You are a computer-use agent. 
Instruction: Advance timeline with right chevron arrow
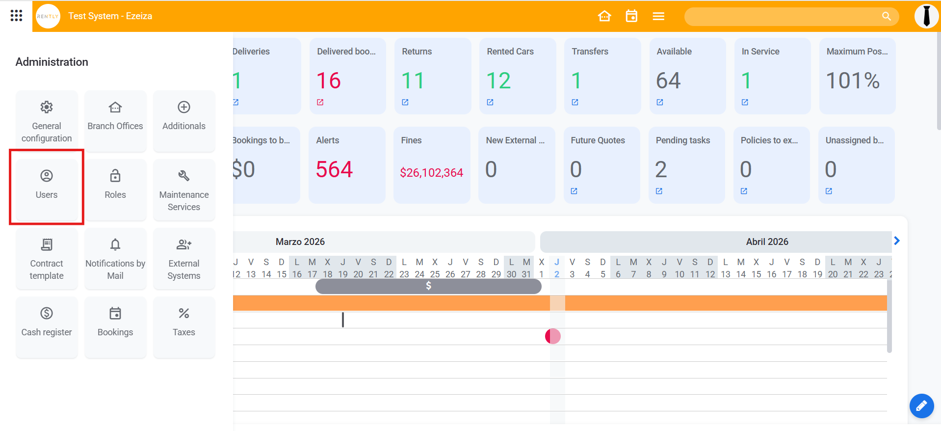pyautogui.click(x=897, y=241)
